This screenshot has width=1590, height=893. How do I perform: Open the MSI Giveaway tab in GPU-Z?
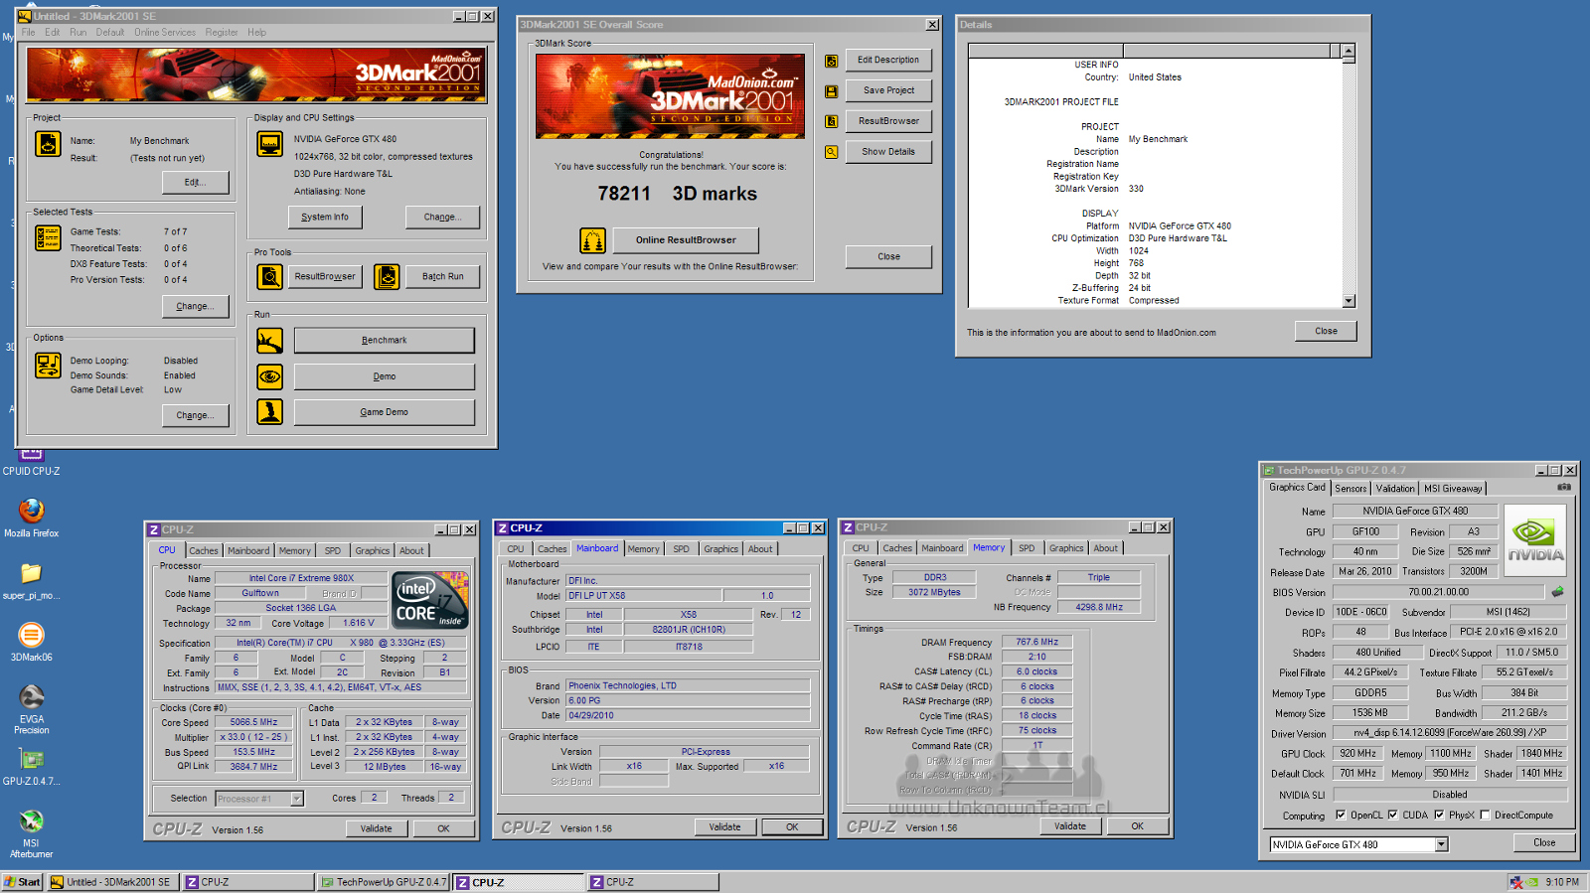1453,488
